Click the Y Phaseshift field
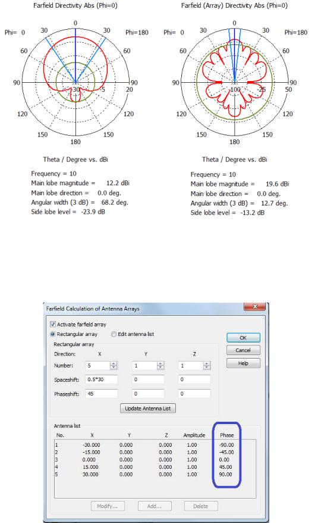312x523 pixels. (148, 394)
